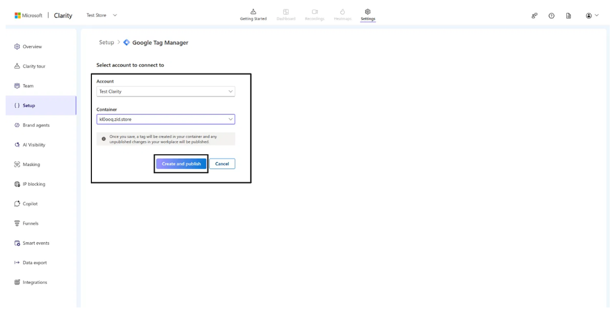Click the Clarity product name link
This screenshot has width=615, height=313.
[x=63, y=16]
